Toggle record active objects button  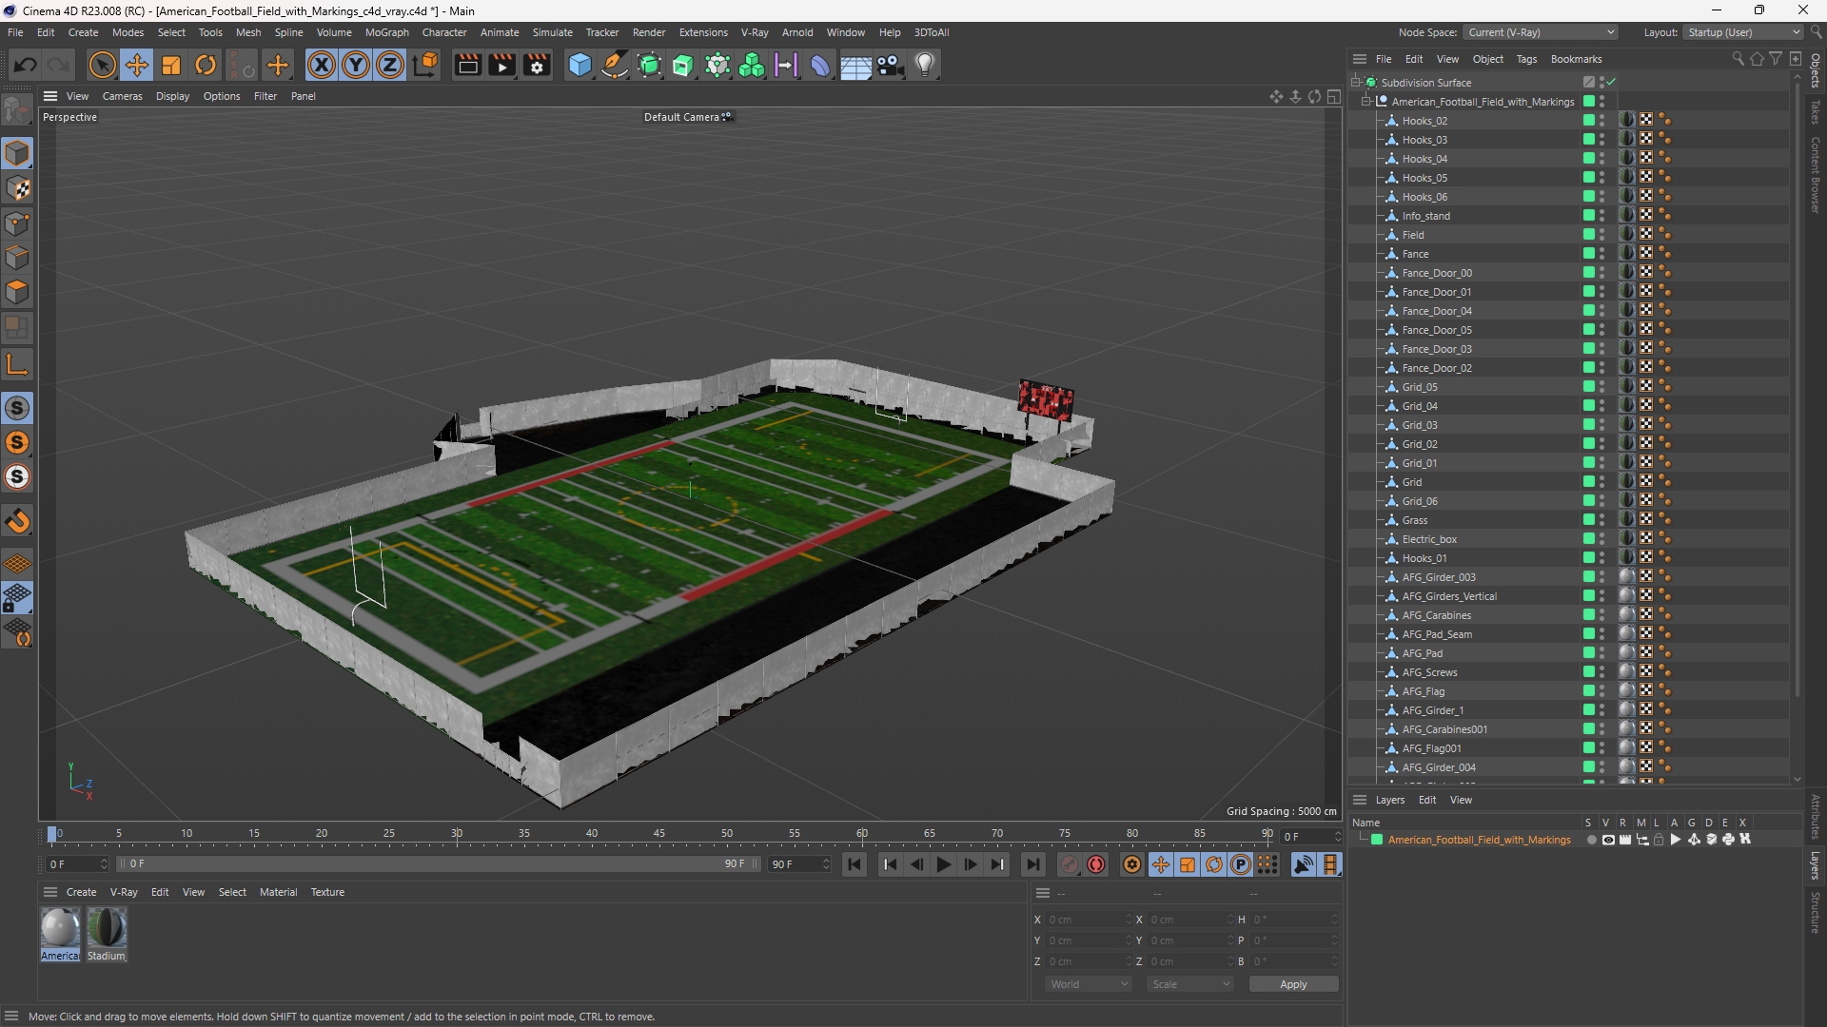[1070, 864]
